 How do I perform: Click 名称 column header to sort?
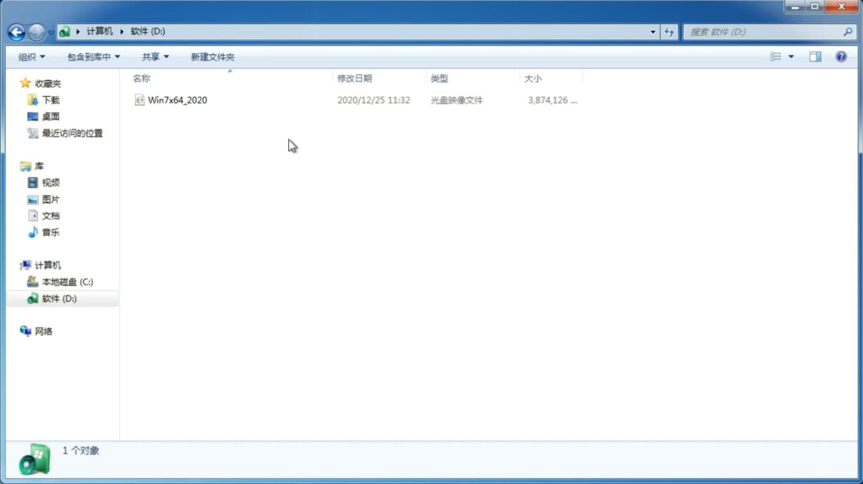pyautogui.click(x=141, y=77)
